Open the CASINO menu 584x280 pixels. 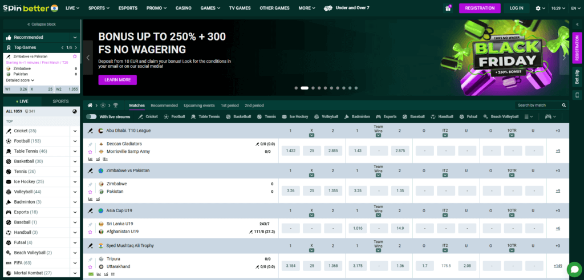pyautogui.click(x=183, y=8)
